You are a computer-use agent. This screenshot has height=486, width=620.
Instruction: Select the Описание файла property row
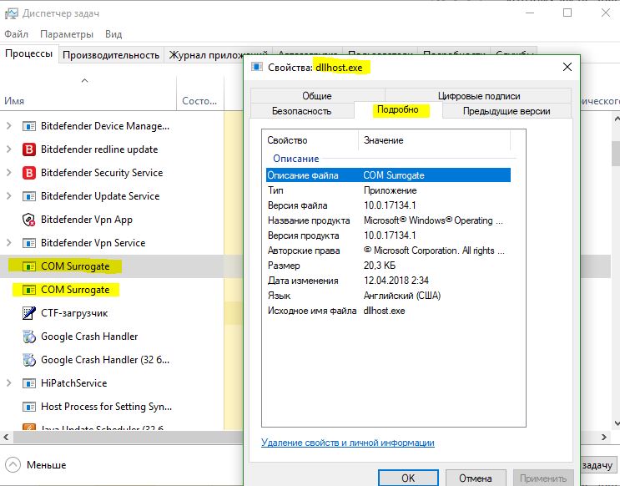[388, 175]
